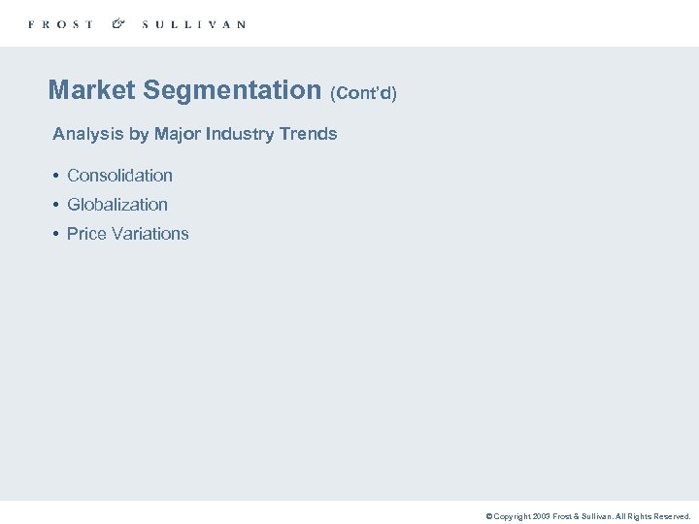The width and height of the screenshot is (699, 524).
Task: Click the ampersand symbol in the header logo
Action: [x=118, y=23]
